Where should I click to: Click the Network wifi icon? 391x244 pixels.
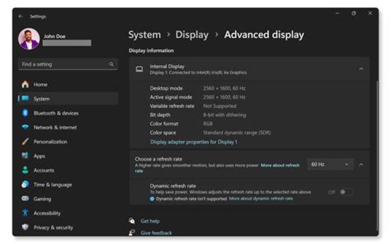[25, 127]
